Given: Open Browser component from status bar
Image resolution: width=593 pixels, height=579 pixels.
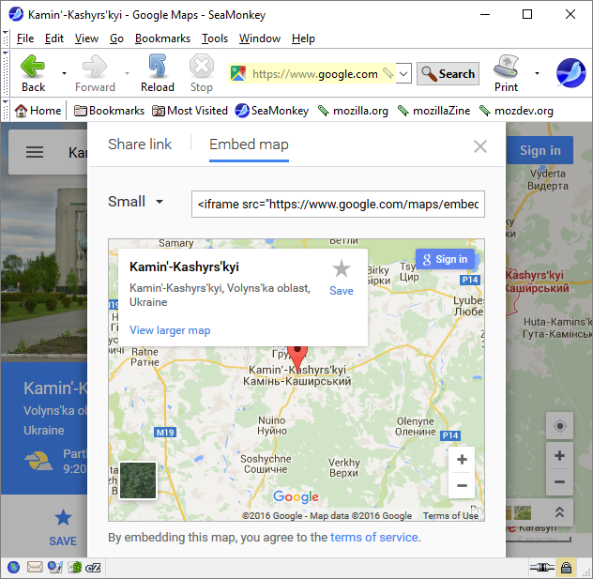Looking at the screenshot, I should [x=14, y=568].
